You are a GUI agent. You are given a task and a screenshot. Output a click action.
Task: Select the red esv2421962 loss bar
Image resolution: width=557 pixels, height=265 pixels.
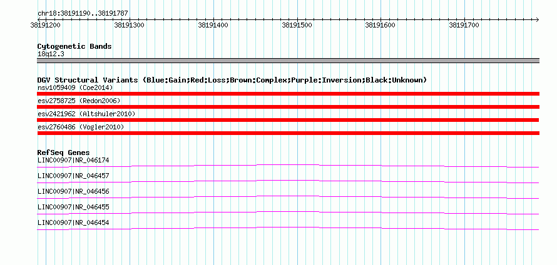click(288, 120)
